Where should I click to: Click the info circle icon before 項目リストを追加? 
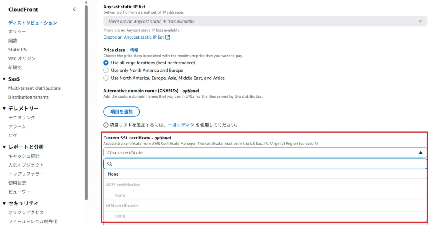(x=106, y=125)
